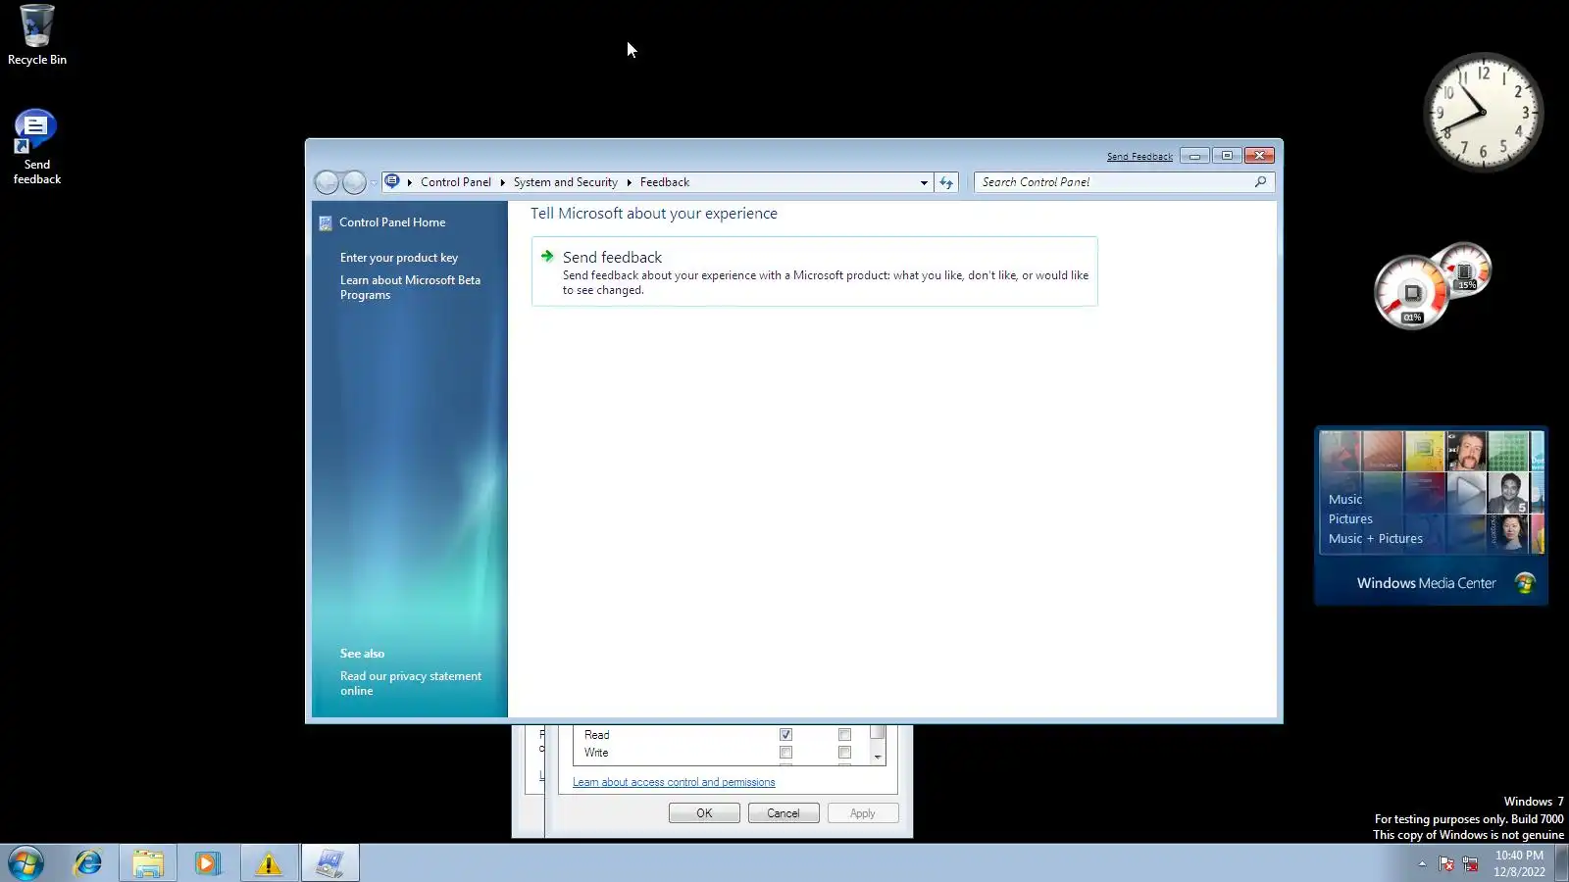Expand the arrow before System and Security
Image resolution: width=1569 pixels, height=882 pixels.
502,182
